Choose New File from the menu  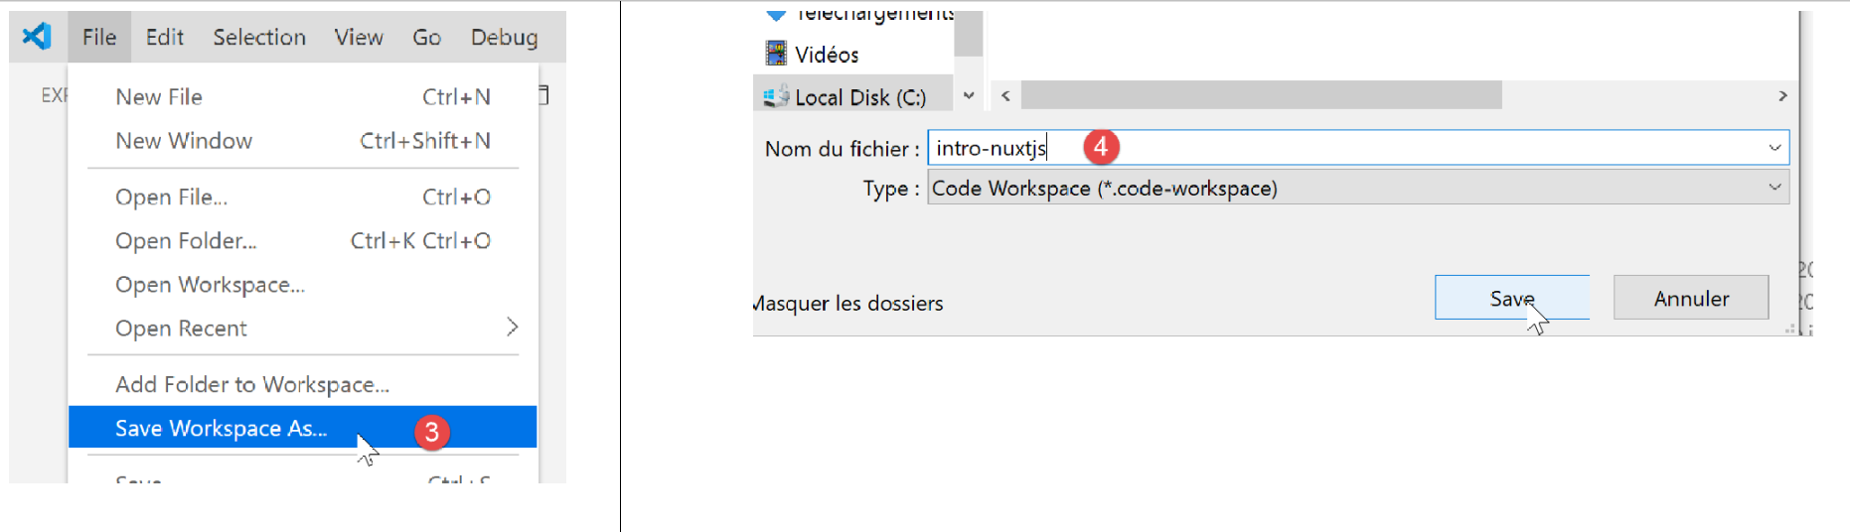(159, 96)
